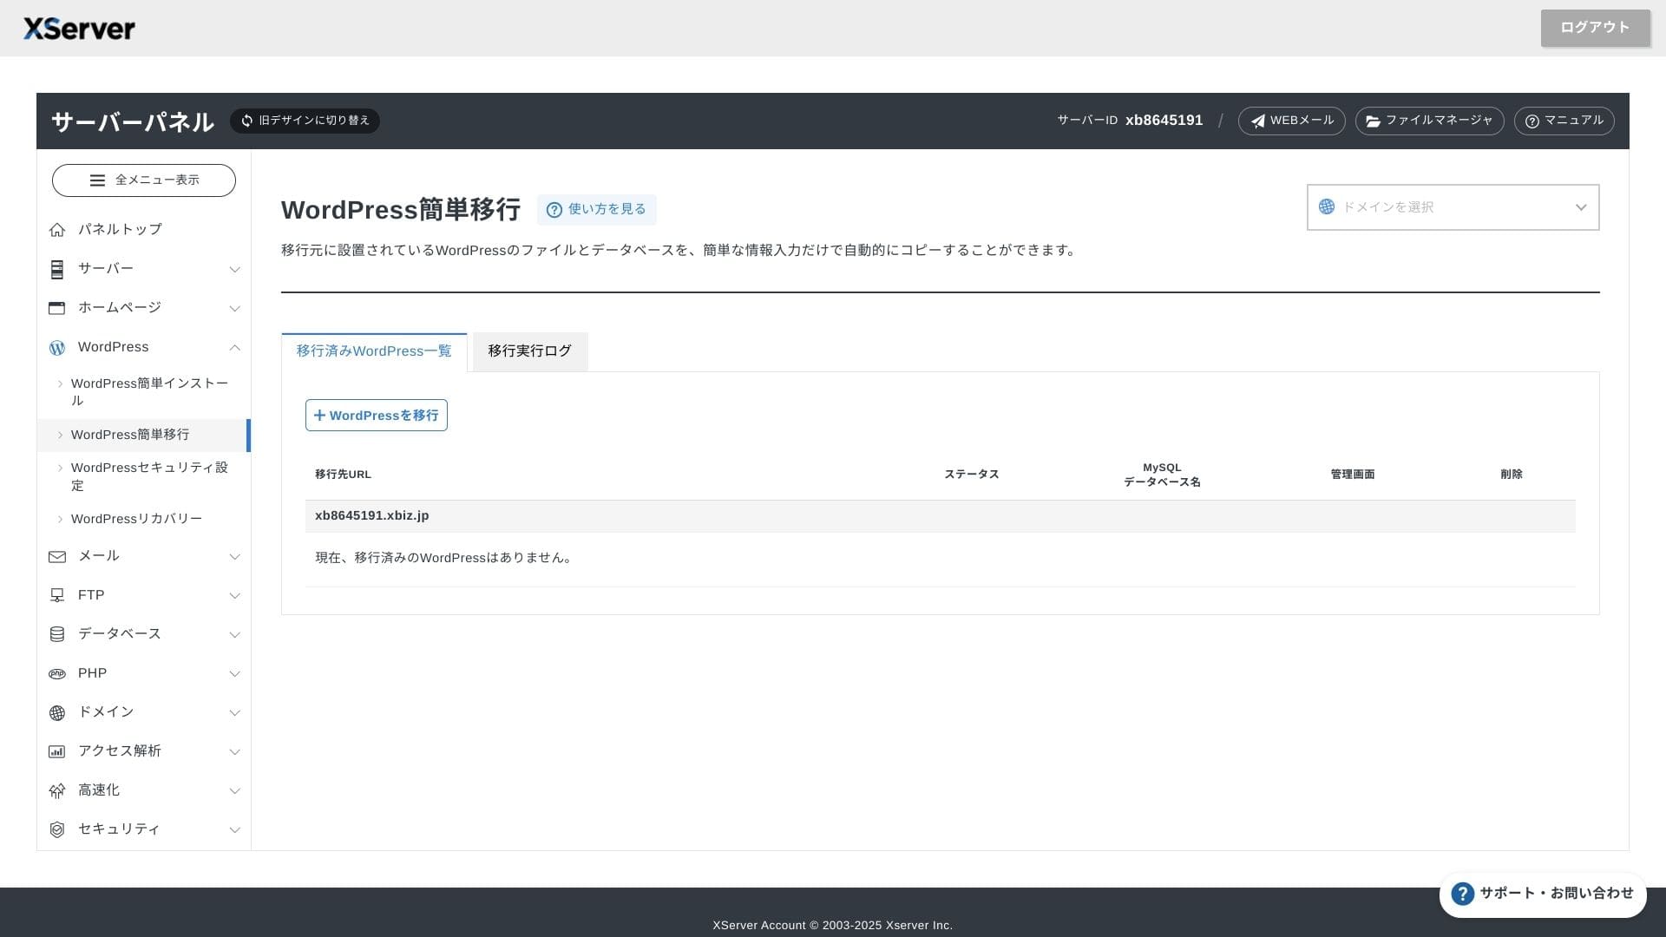Screen dimensions: 1666x937
Task: Expand the 高速化 menu chevron
Action: [x=234, y=791]
